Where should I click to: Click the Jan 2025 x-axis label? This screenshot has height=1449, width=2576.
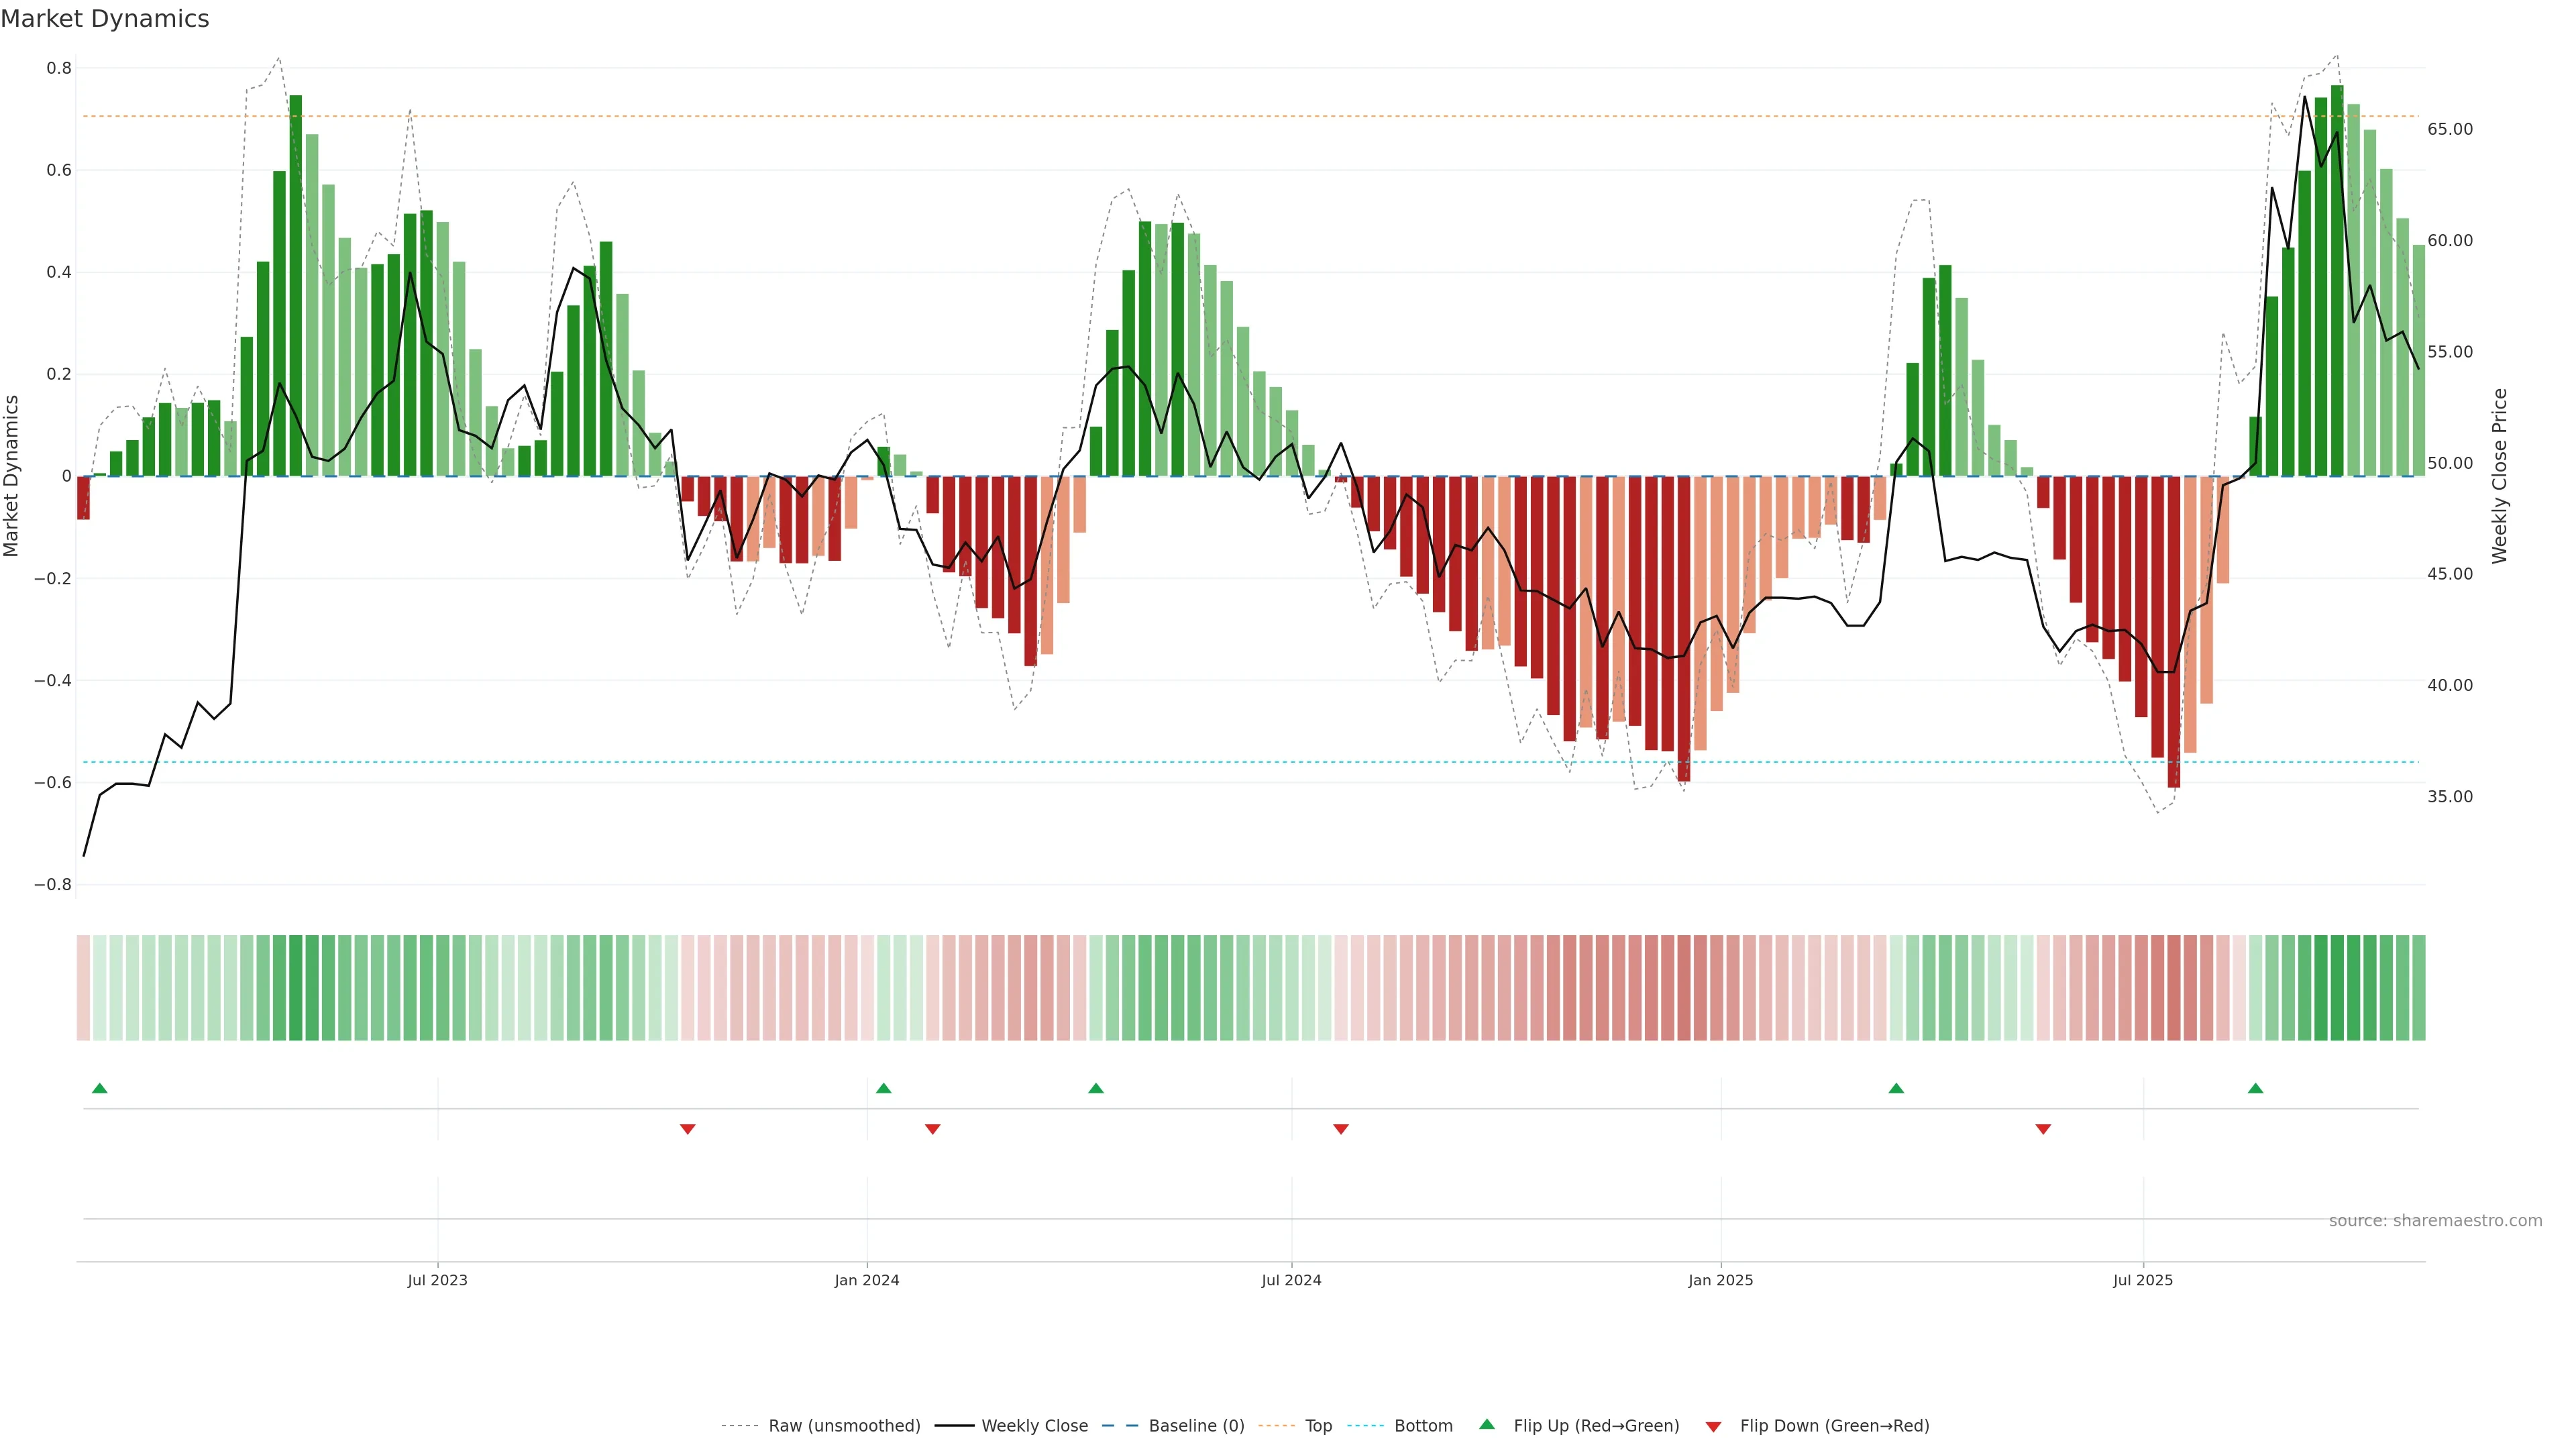(x=1720, y=1281)
